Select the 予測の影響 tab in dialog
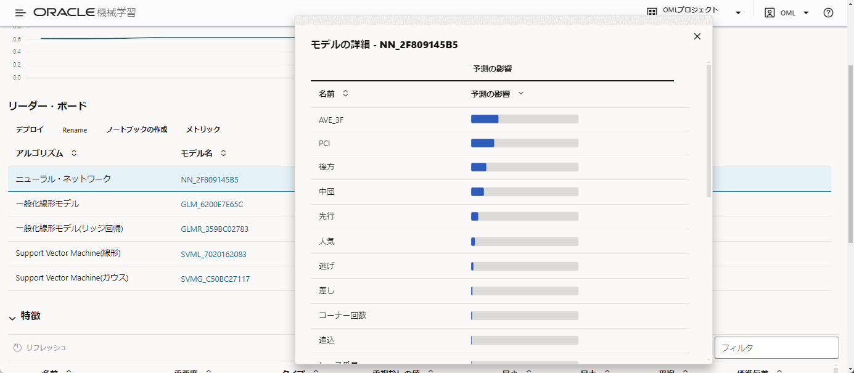 coord(492,68)
